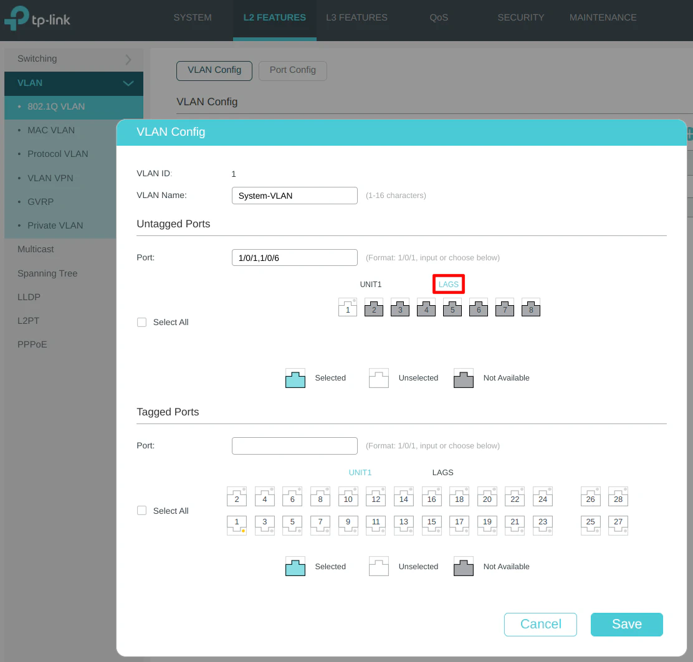The height and width of the screenshot is (662, 693).
Task: Open MAC VLAN in sidebar
Action: [51, 130]
